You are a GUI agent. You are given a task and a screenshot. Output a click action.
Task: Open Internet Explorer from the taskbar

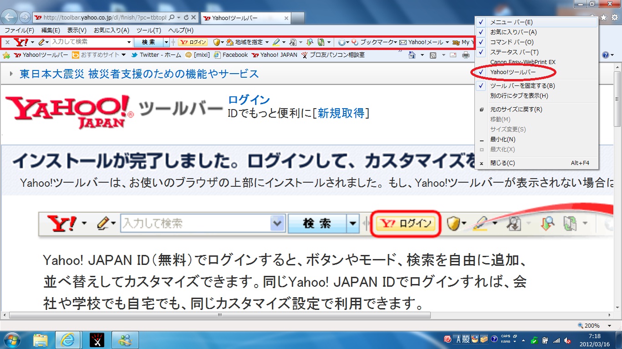coord(67,339)
